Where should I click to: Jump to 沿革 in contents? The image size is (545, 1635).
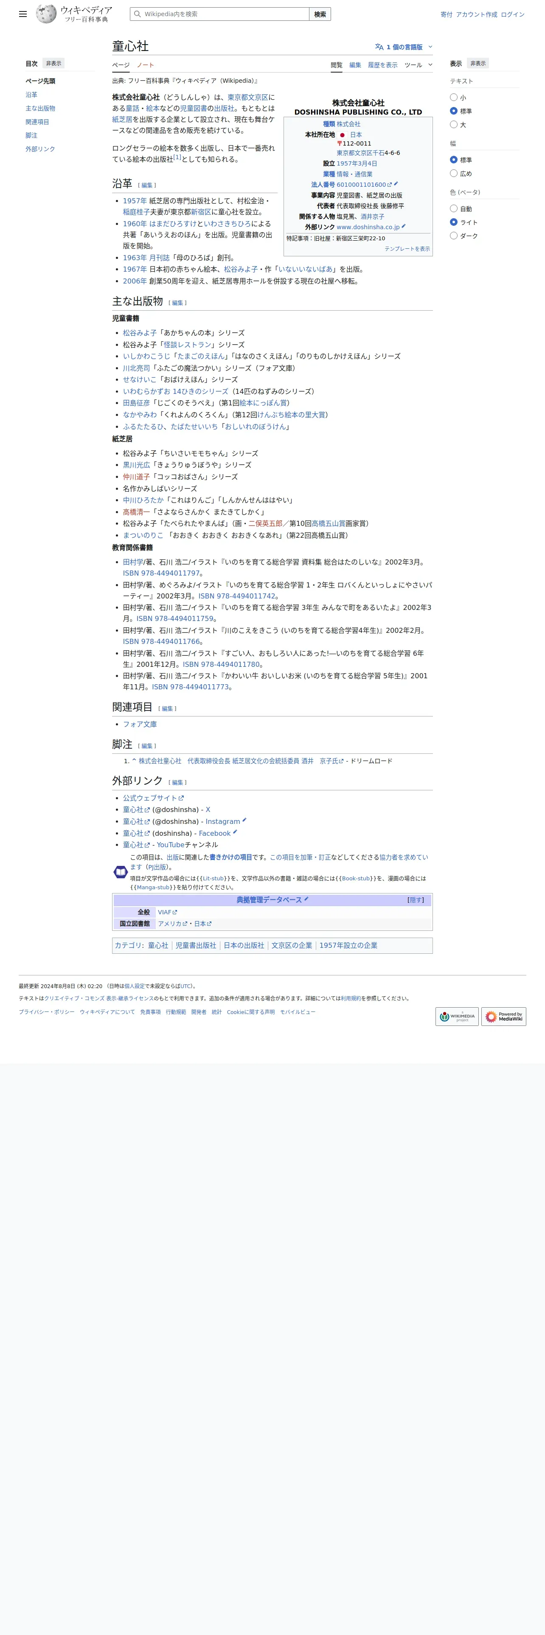pos(31,95)
